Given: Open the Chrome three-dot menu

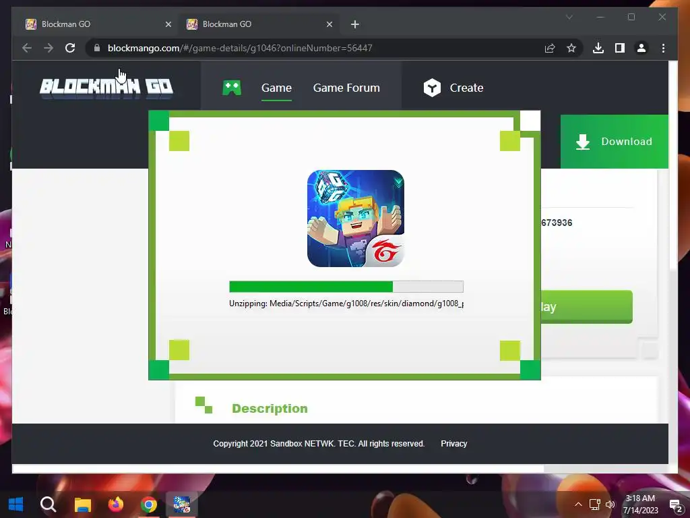Looking at the screenshot, I should click(x=663, y=48).
